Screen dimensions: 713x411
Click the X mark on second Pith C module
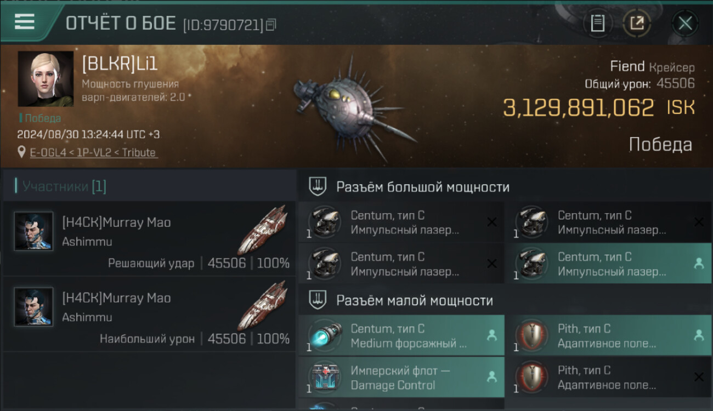[699, 377]
